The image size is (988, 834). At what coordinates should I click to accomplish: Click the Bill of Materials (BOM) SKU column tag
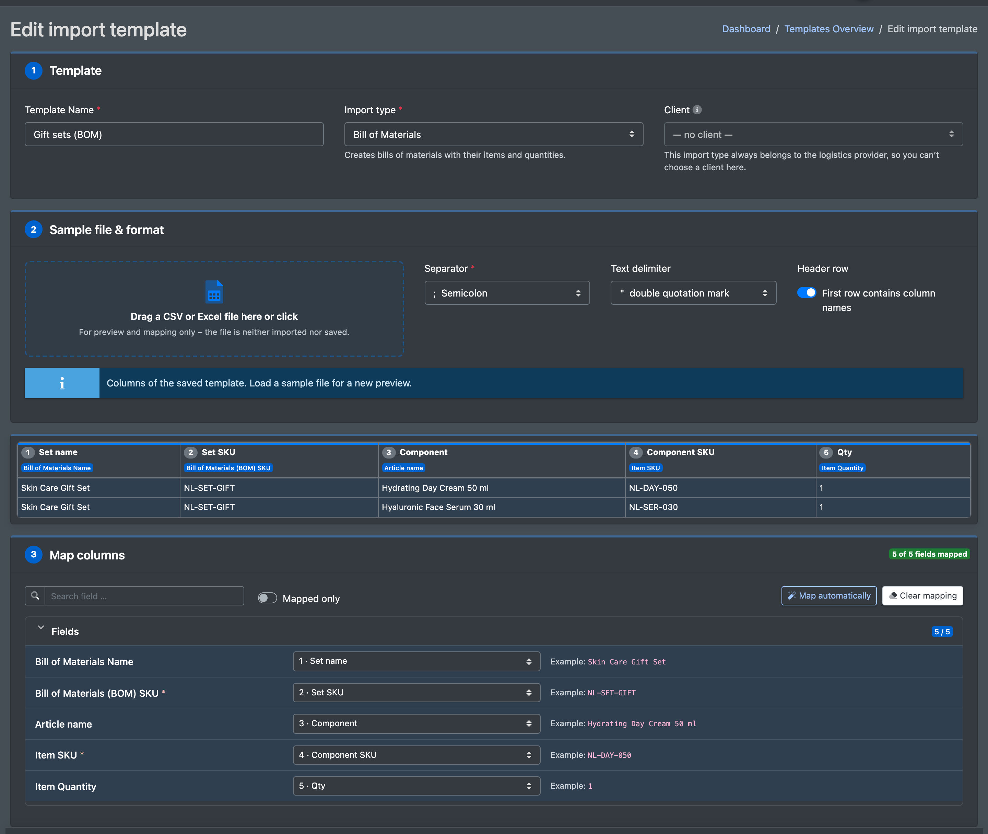click(228, 467)
